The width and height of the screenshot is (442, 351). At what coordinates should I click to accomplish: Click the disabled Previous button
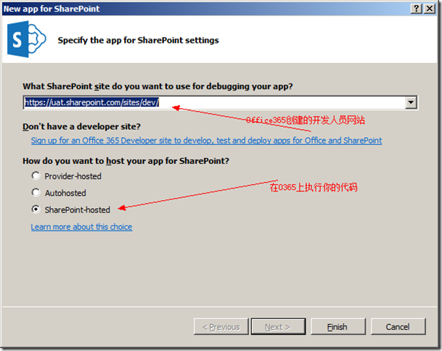221,327
